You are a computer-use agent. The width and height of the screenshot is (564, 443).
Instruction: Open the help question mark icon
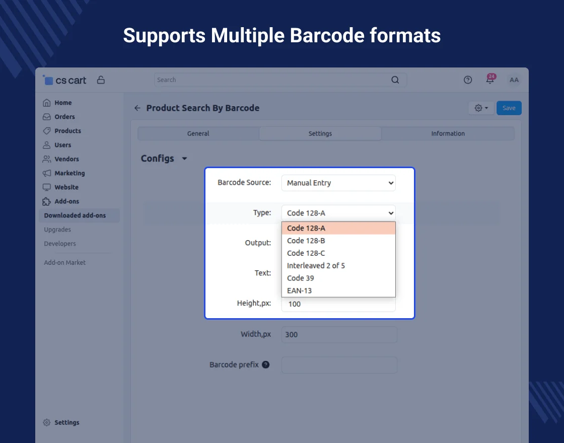468,80
